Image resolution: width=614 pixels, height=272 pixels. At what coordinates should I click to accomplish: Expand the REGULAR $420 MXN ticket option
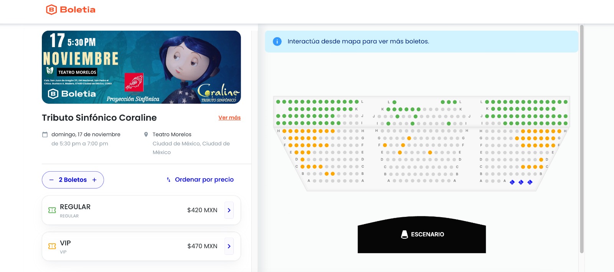click(229, 210)
